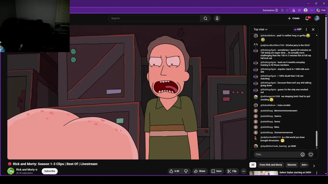Open the chat emoji picker
Screen dimensions: 328x184
303,154
